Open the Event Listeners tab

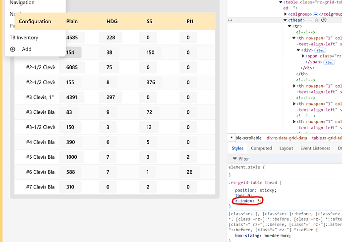(315, 148)
